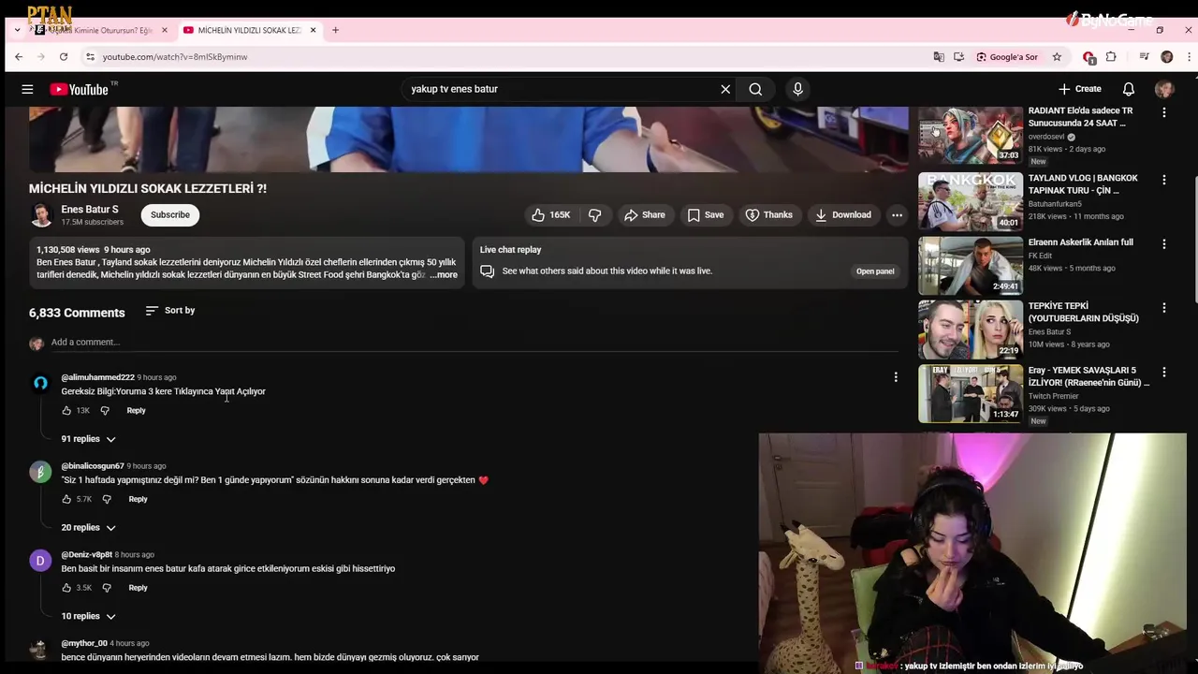Download the video

click(842, 215)
